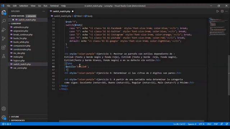The width and height of the screenshot is (230, 129).
Task: Select the switch_match.php editor tab
Action: click(x=61, y=11)
